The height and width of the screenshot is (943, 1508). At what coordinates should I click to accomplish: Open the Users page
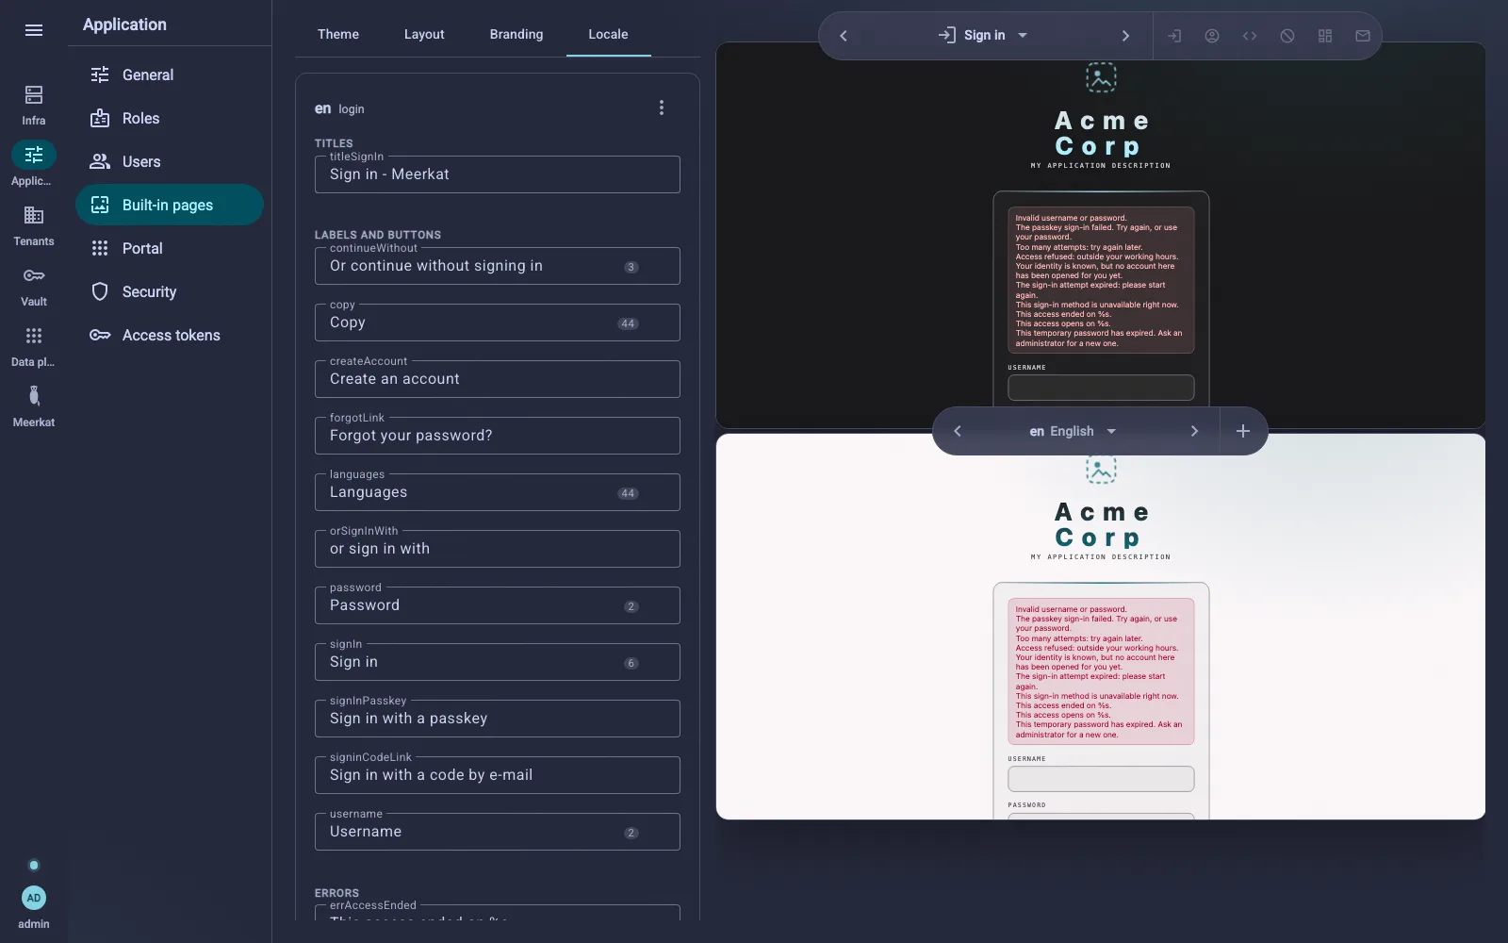(x=170, y=161)
